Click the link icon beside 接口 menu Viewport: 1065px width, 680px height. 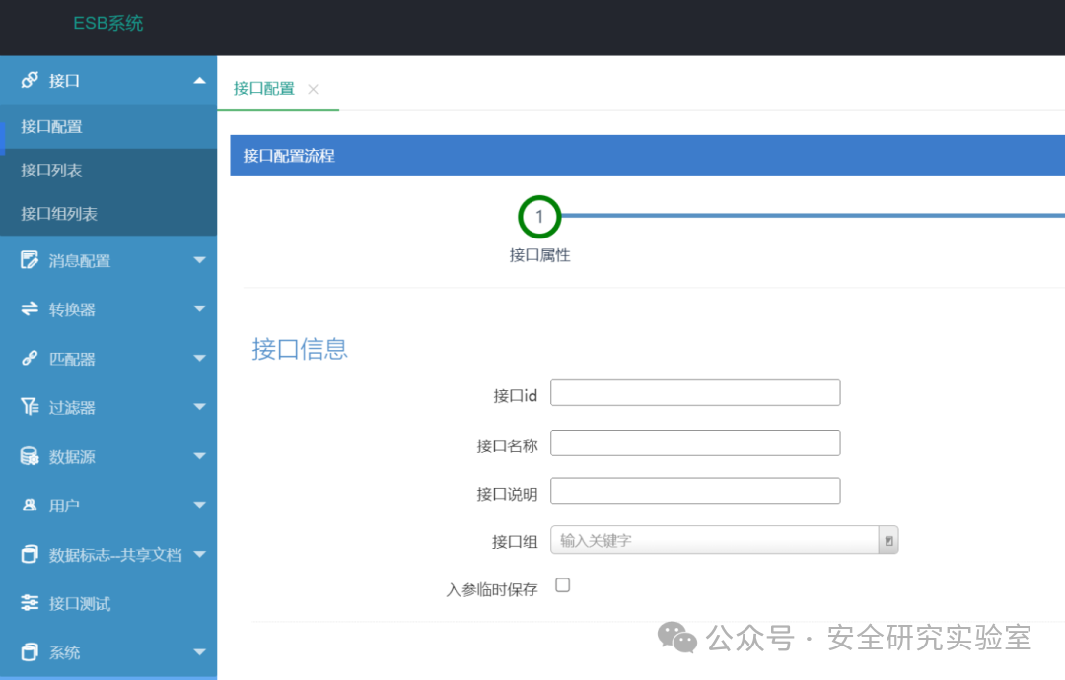point(30,80)
